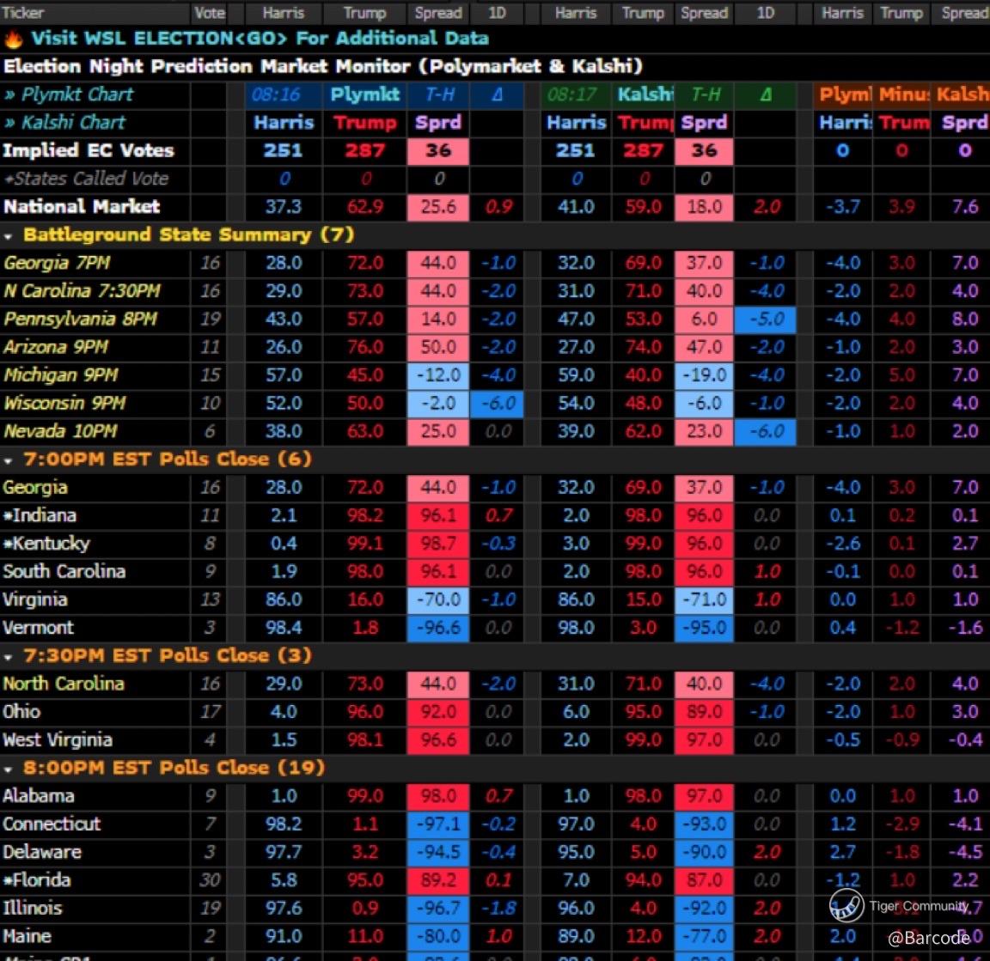Click the fire icon beside Visit WSL ELECTION

coord(14,39)
